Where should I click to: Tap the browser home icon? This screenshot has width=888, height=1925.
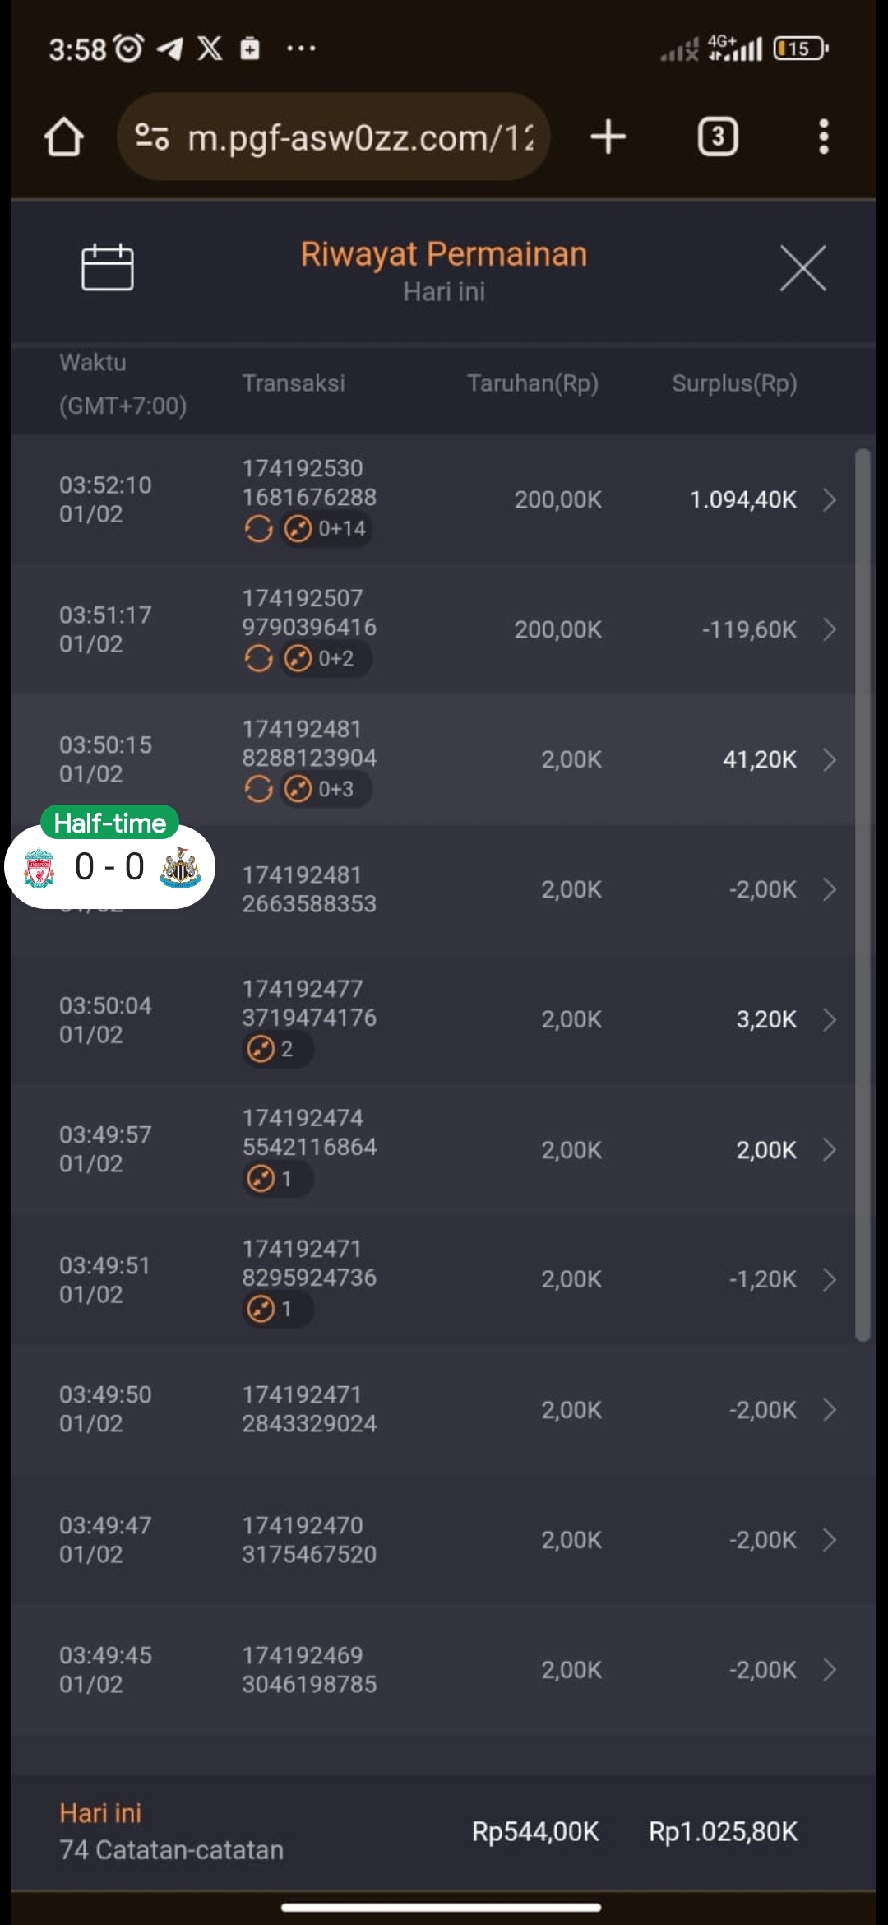tap(63, 137)
